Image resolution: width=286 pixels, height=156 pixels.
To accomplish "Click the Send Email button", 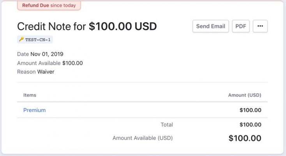I will point(210,26).
